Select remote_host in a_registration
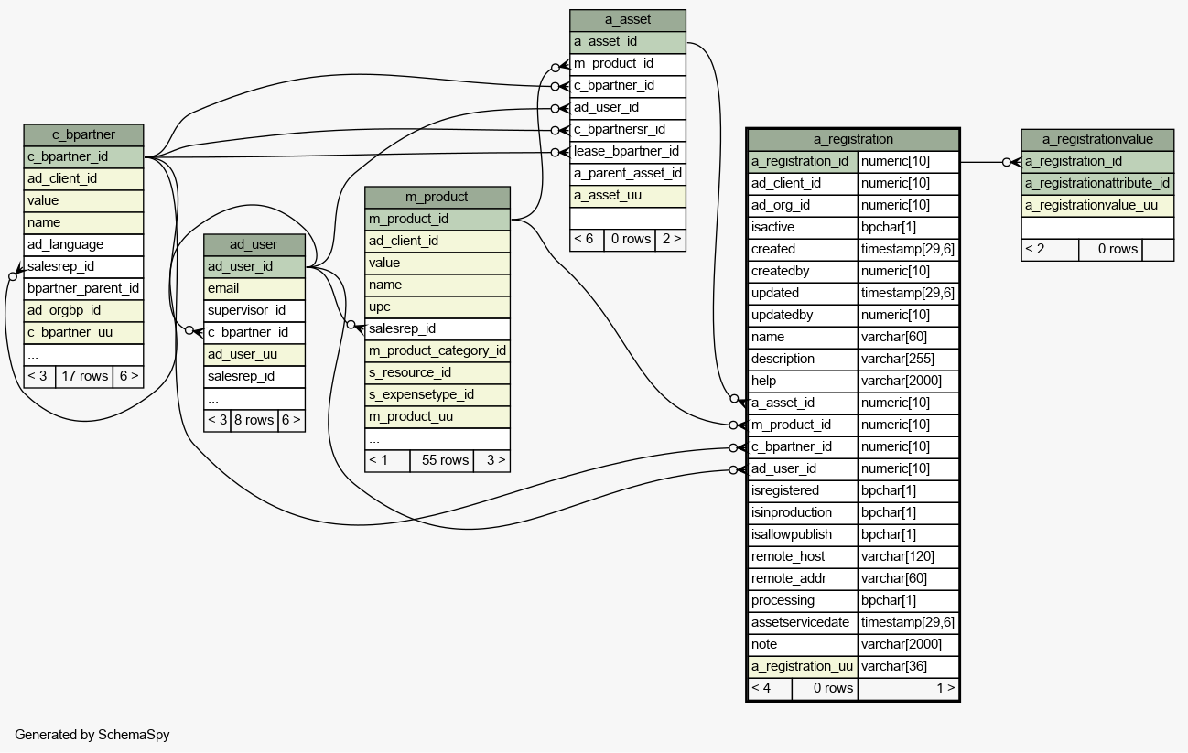The width and height of the screenshot is (1188, 753). pos(803,556)
